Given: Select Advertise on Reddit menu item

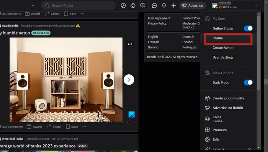Looking at the screenshot, I should (228, 108).
